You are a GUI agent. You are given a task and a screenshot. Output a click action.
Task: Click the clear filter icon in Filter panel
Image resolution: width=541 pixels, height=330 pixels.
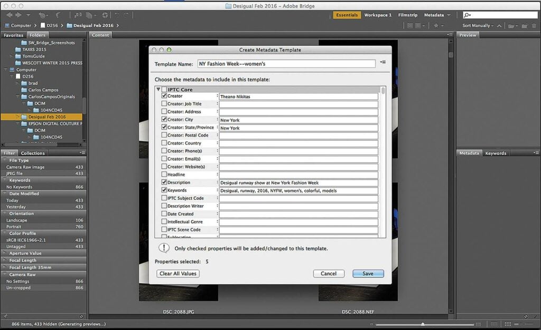tap(81, 316)
